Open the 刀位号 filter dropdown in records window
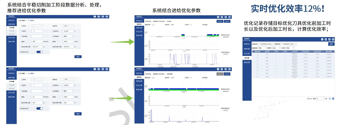This screenshot has width=338, height=125. pos(290,48)
